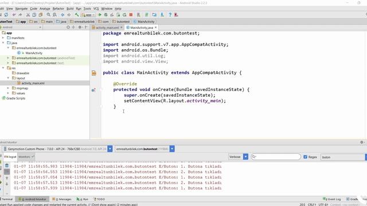Screen dimensions: 367x206
Task: Open the Event Log
Action: point(332,199)
